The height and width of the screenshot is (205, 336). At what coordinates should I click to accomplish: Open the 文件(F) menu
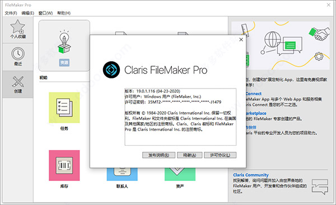[11, 13]
